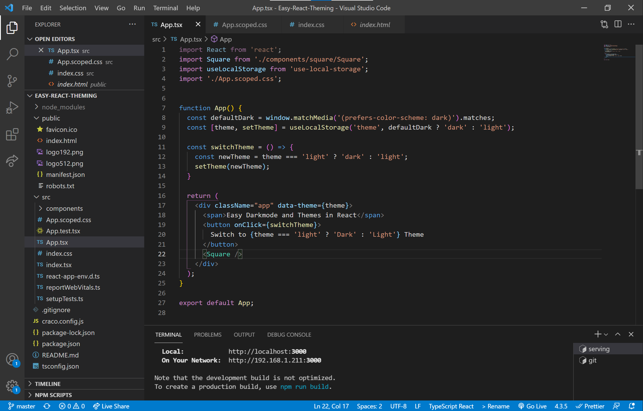The width and height of the screenshot is (643, 411).
Task: Open the Terminal menu
Action: (165, 8)
